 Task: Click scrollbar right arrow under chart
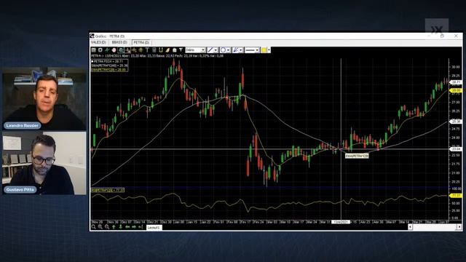click(x=459, y=227)
